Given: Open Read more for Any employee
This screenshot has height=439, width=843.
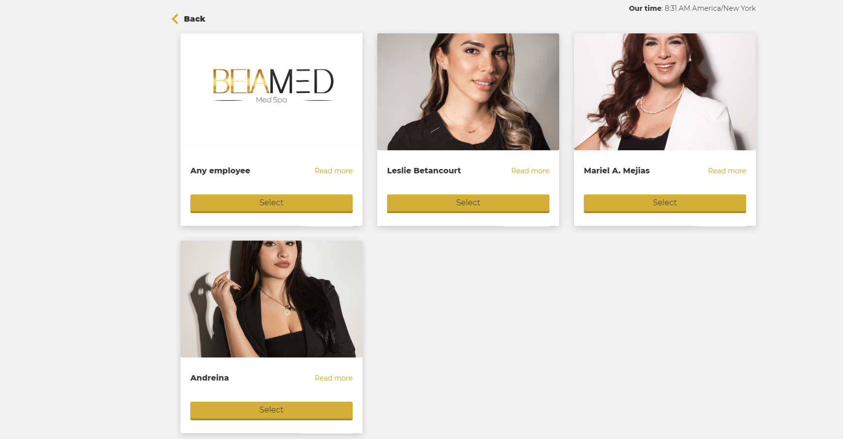Looking at the screenshot, I should pyautogui.click(x=333, y=171).
